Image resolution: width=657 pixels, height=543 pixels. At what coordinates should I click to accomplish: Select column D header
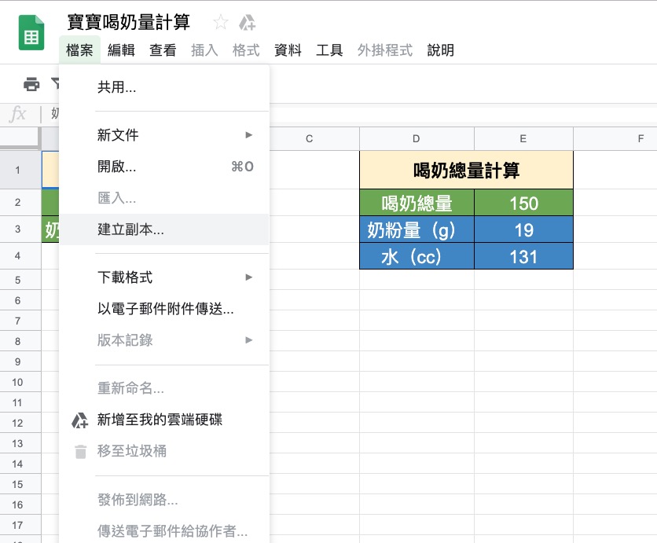tap(417, 138)
